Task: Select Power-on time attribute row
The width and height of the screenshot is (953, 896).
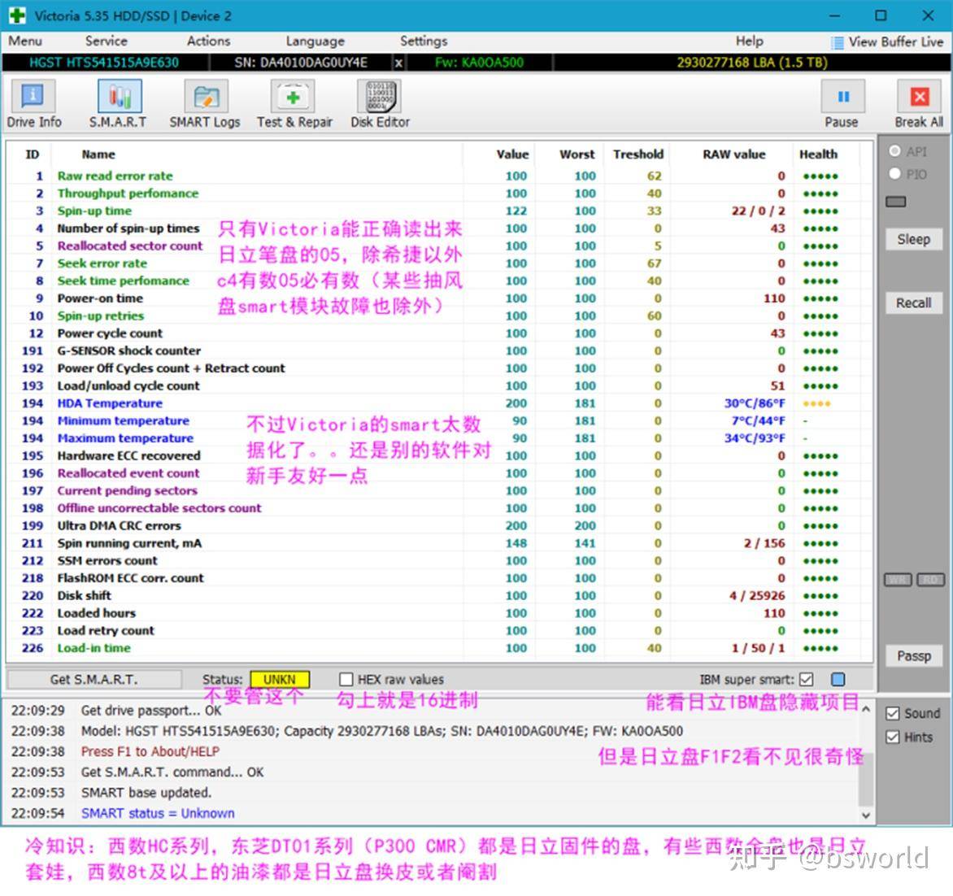Action: tap(439, 298)
